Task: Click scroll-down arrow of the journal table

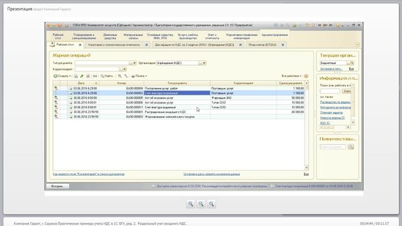Action: coord(307,168)
